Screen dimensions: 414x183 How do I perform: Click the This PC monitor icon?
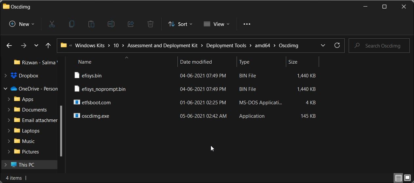(x=14, y=165)
